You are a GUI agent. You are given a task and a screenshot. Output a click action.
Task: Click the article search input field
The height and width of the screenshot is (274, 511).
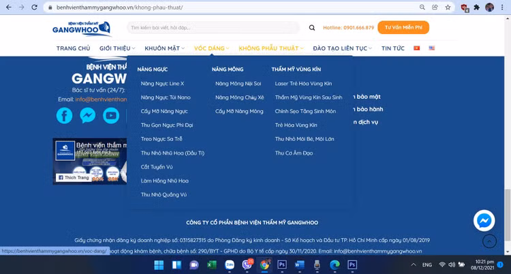(213, 28)
